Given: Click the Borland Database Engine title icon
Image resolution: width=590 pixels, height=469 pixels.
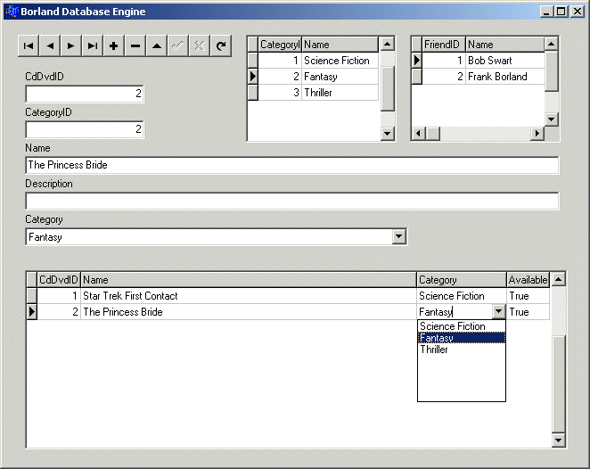Looking at the screenshot, I should coord(12,12).
